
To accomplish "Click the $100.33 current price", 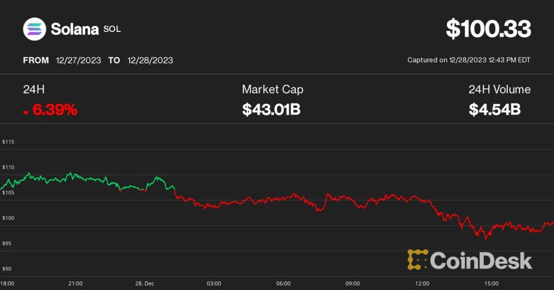I will tap(488, 29).
